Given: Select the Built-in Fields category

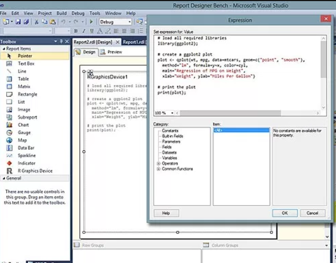Looking at the screenshot, I should point(173,136).
